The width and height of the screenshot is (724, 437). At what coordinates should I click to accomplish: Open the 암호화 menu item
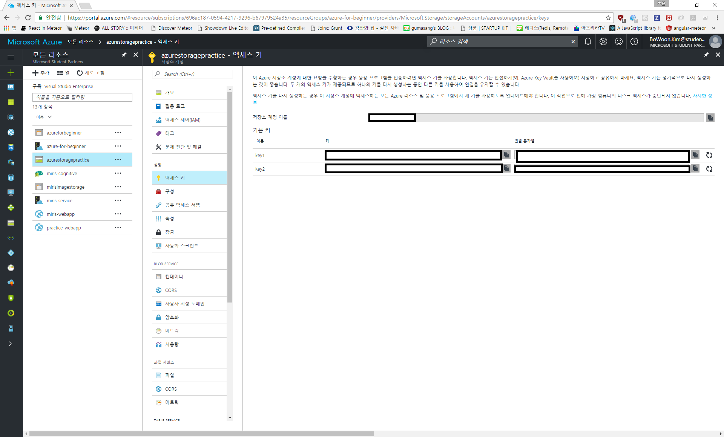pyautogui.click(x=189, y=317)
